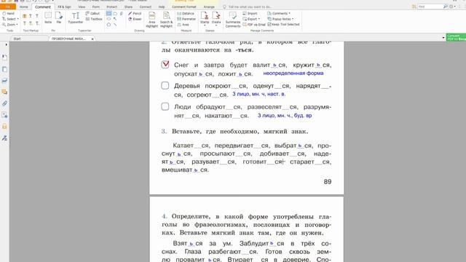Select the Arrow drawing tool
This screenshot has width=466, height=262.
pos(115,19)
